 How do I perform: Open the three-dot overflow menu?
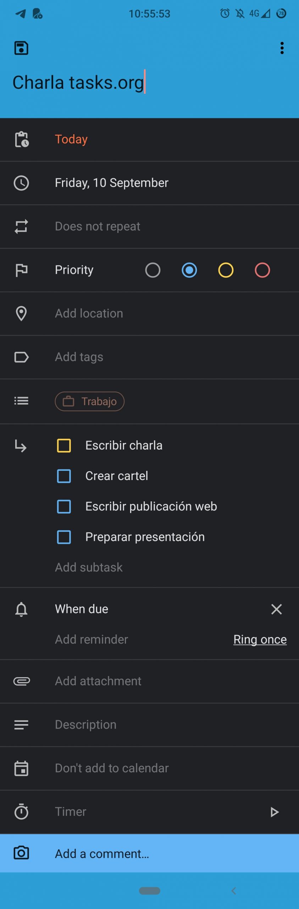(x=282, y=48)
